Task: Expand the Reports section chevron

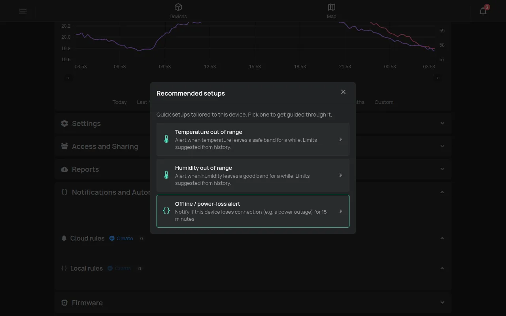Action: click(x=442, y=169)
